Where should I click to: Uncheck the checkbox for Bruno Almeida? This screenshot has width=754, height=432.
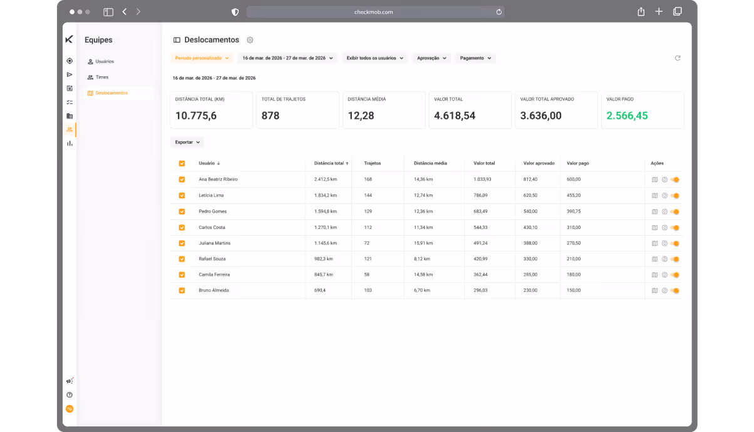(182, 290)
